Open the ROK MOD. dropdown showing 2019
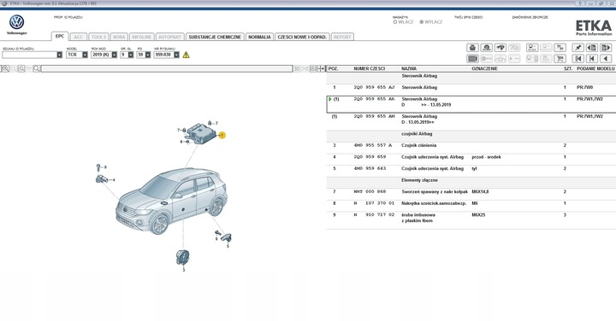This screenshot has width=616, height=321. 115,55
